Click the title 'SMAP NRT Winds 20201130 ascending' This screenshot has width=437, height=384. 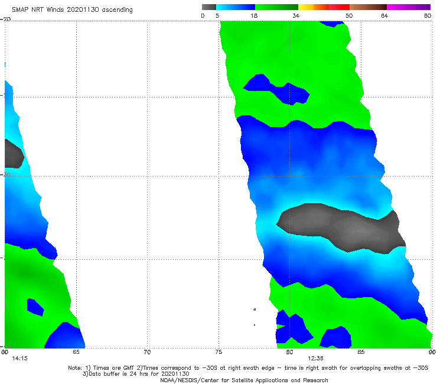coord(72,10)
